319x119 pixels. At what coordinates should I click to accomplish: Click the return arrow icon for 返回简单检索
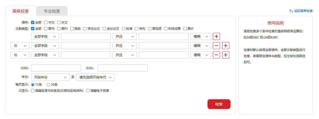[291, 11]
